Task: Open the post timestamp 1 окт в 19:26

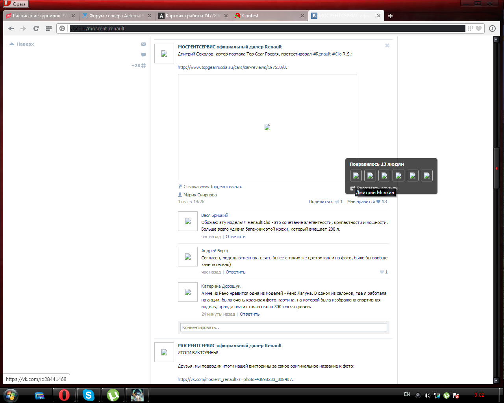Action: click(x=191, y=201)
